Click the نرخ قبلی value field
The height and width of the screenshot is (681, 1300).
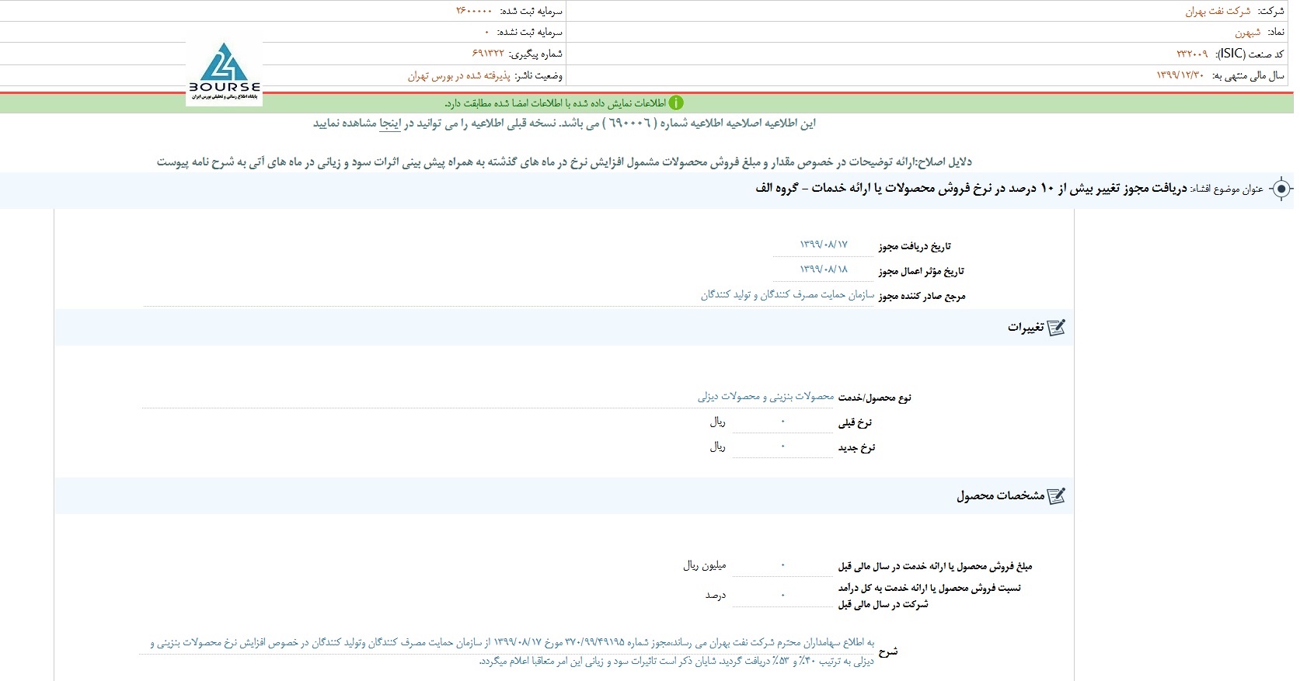pos(782,422)
